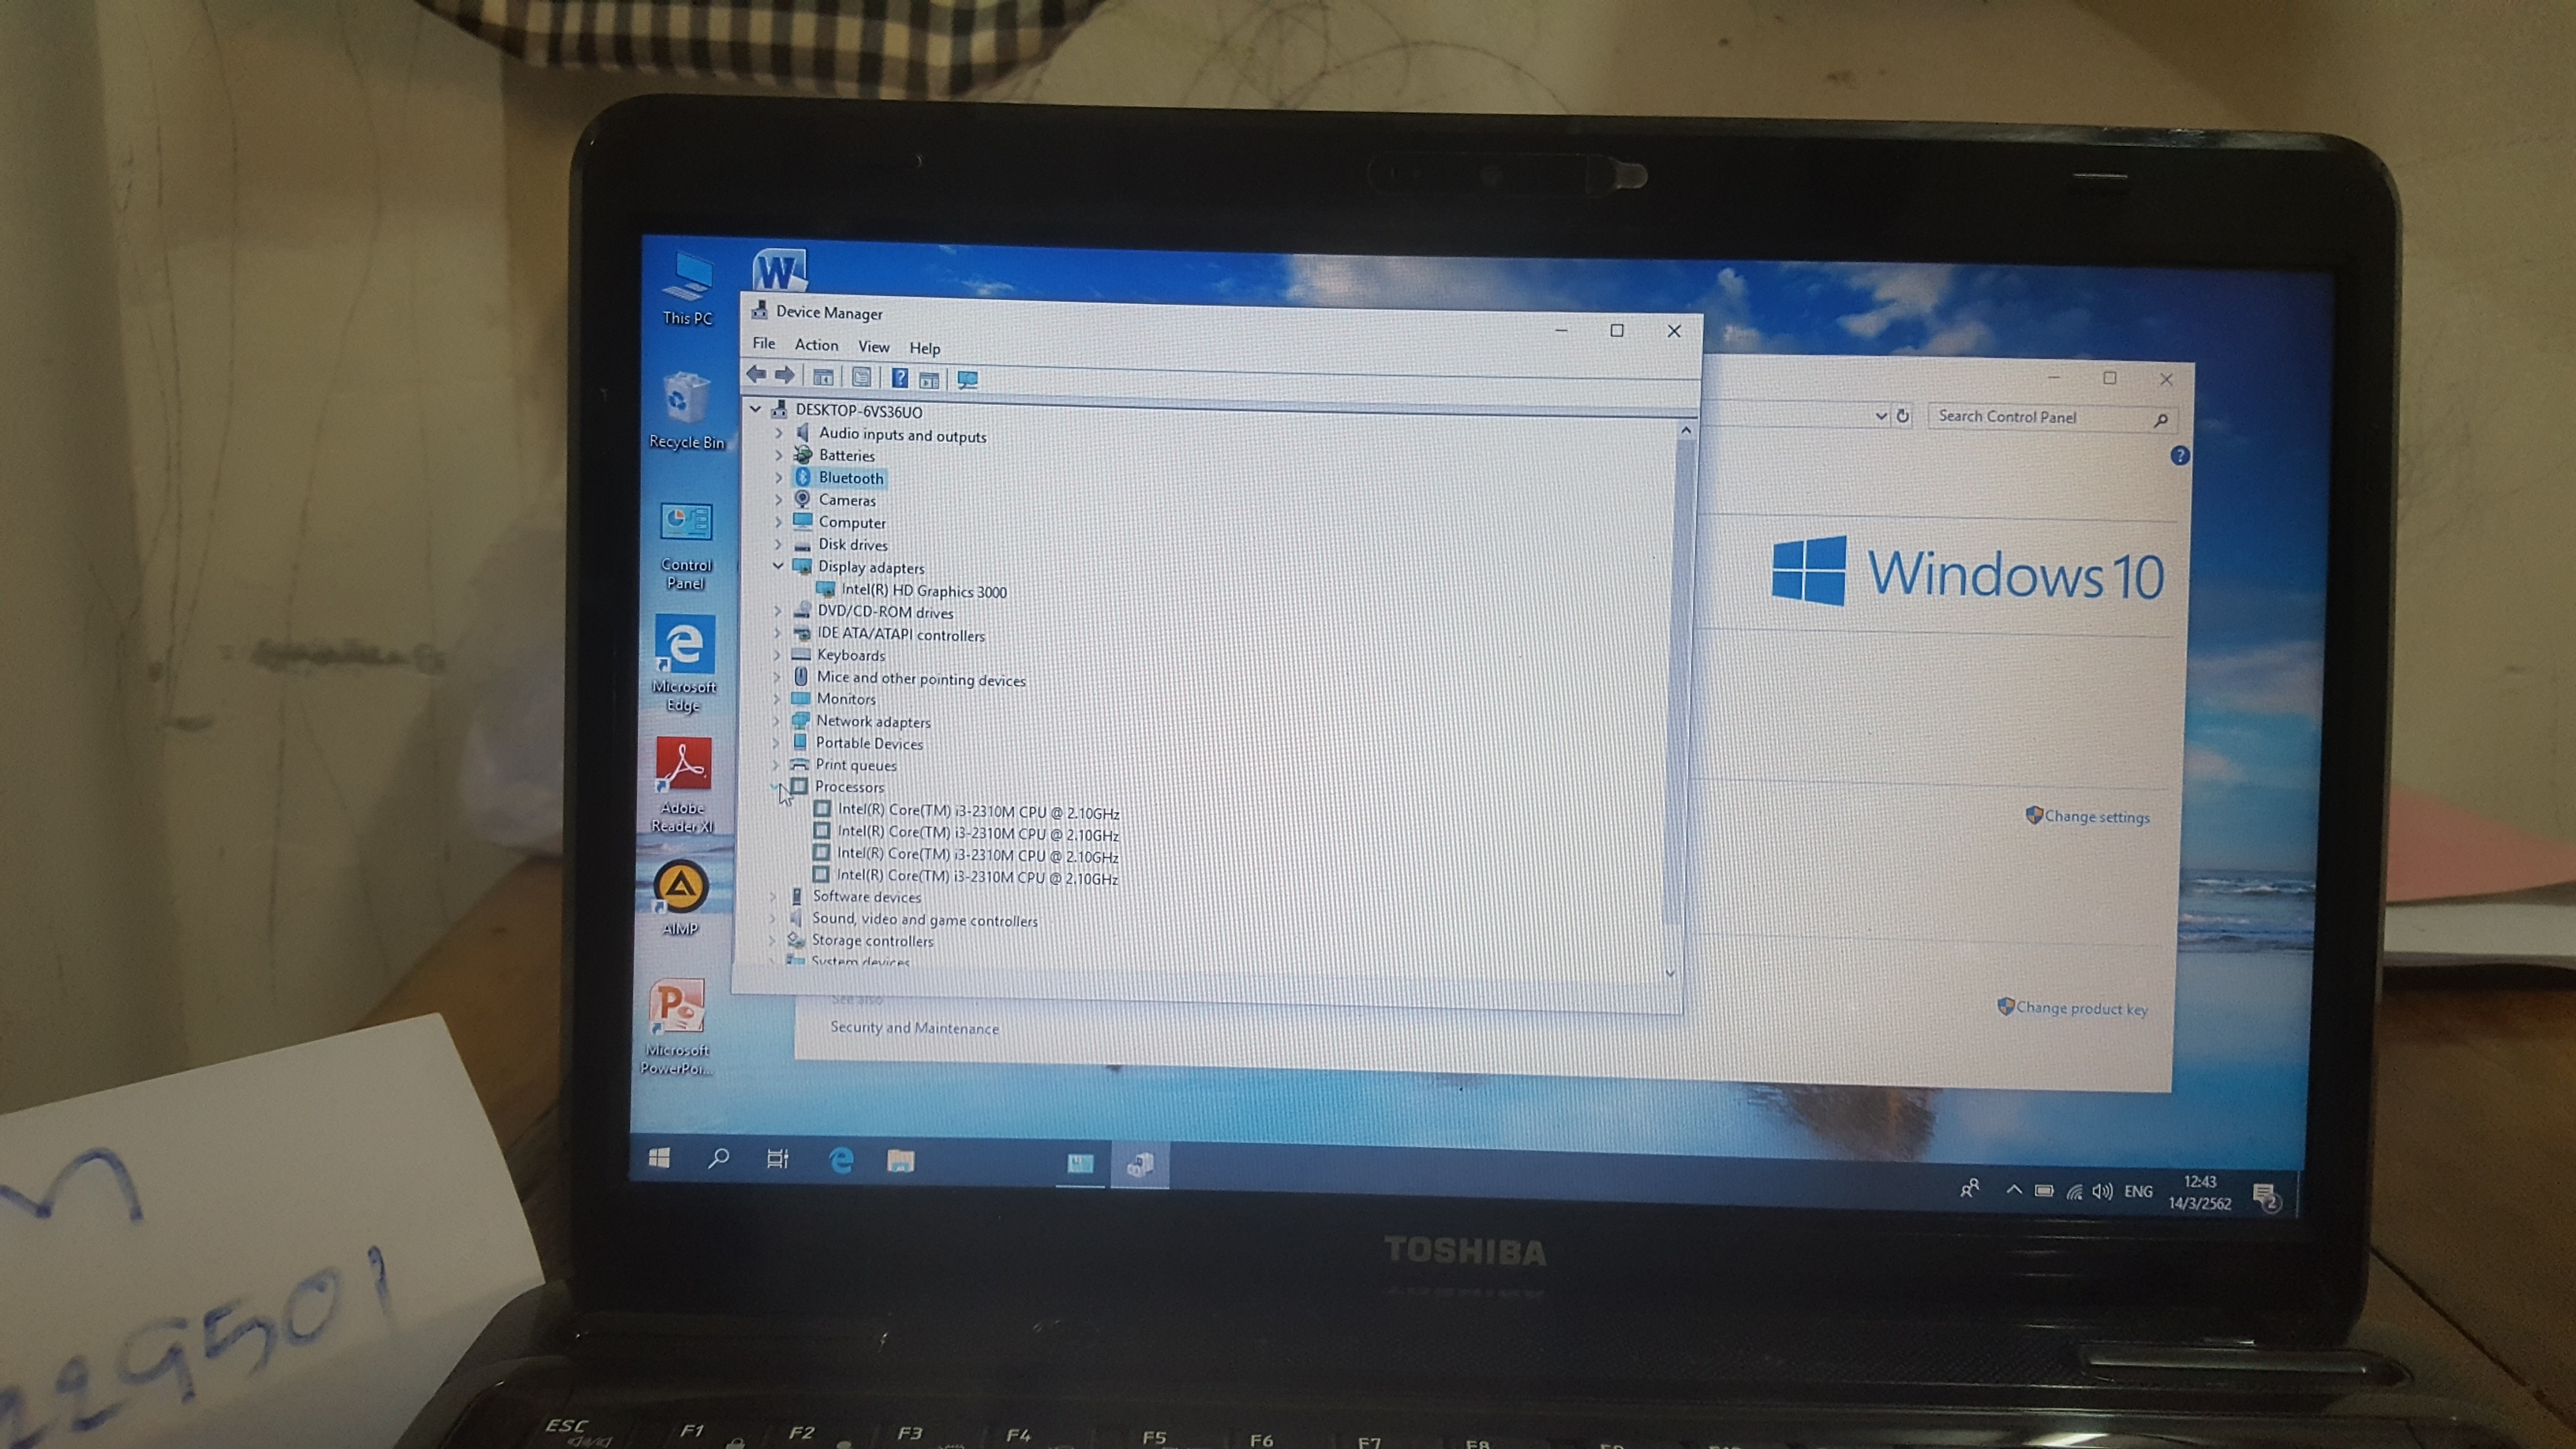Viewport: 2576px width, 1449px height.
Task: Click the Control Panel help icon
Action: click(x=2180, y=456)
